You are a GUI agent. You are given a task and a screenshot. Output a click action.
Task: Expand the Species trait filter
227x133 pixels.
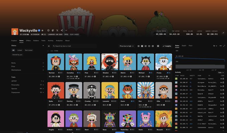click(x=28, y=89)
